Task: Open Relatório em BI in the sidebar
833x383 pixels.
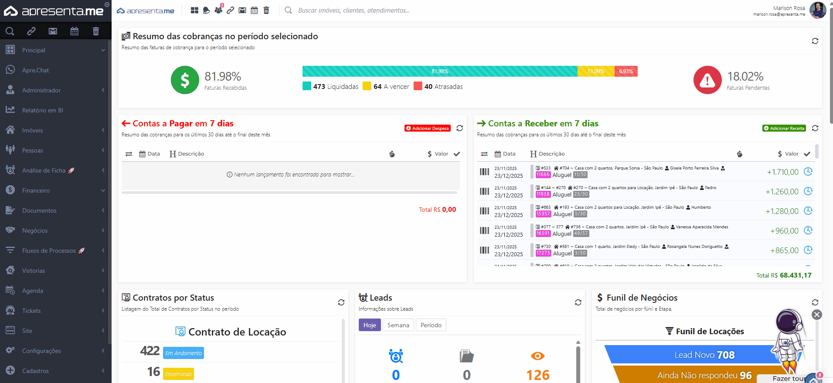Action: [x=43, y=110]
